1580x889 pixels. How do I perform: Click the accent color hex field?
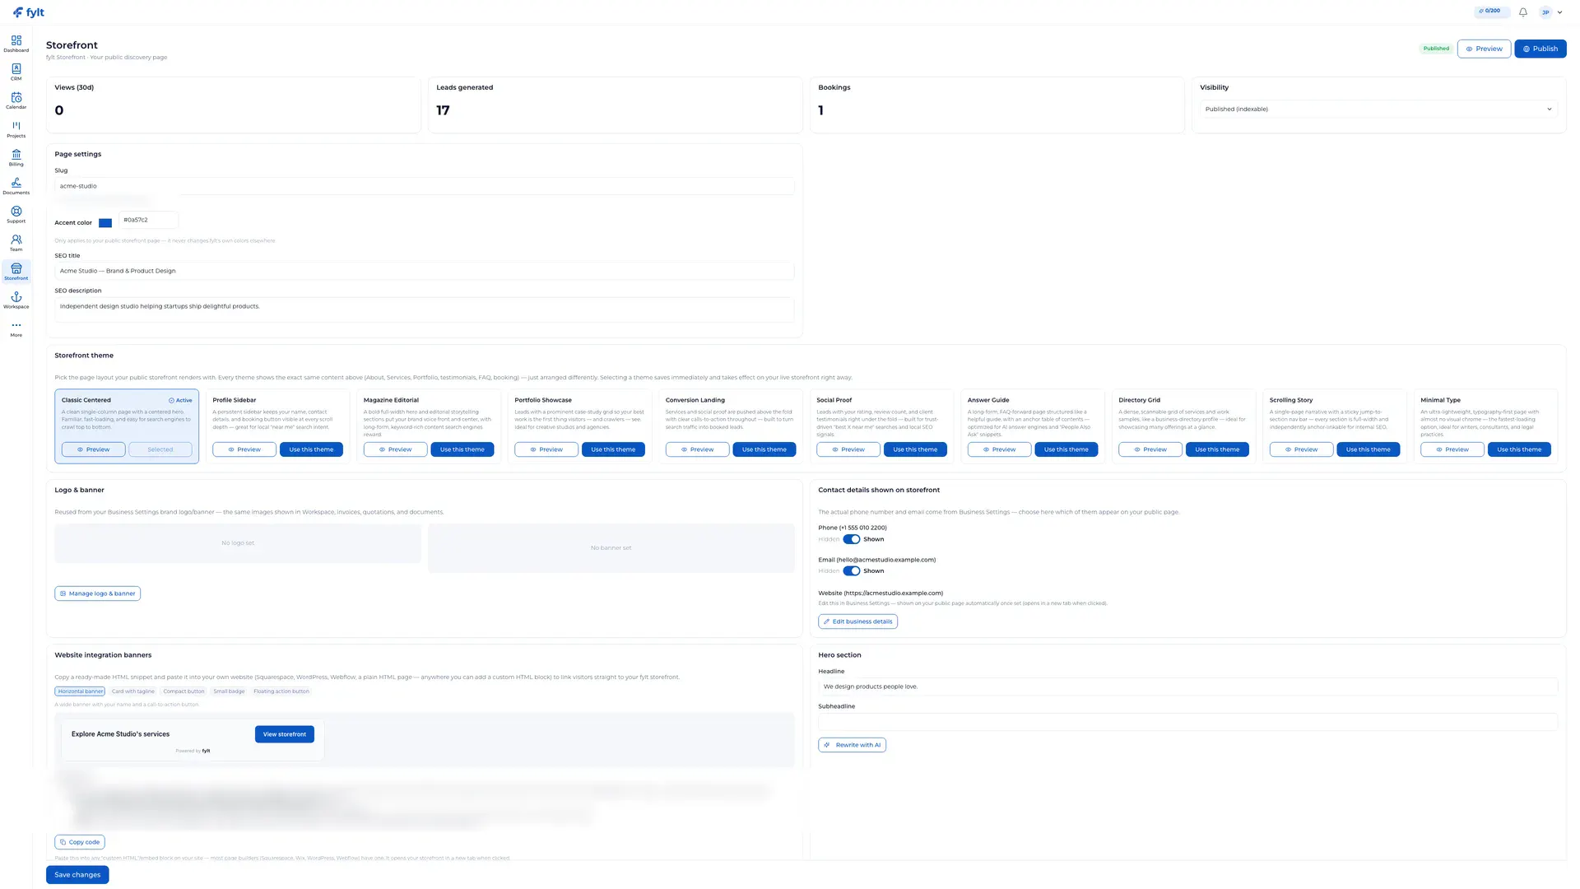[x=148, y=220]
